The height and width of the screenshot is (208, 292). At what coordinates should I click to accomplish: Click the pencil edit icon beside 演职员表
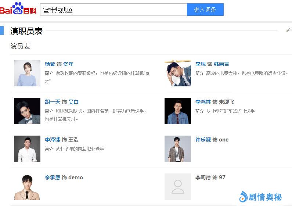288,31
